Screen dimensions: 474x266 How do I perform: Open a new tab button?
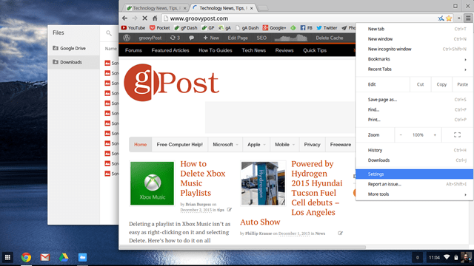(263, 8)
